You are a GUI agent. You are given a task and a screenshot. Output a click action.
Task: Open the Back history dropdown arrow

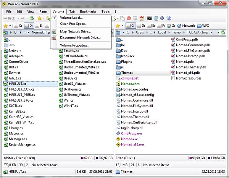18,18
